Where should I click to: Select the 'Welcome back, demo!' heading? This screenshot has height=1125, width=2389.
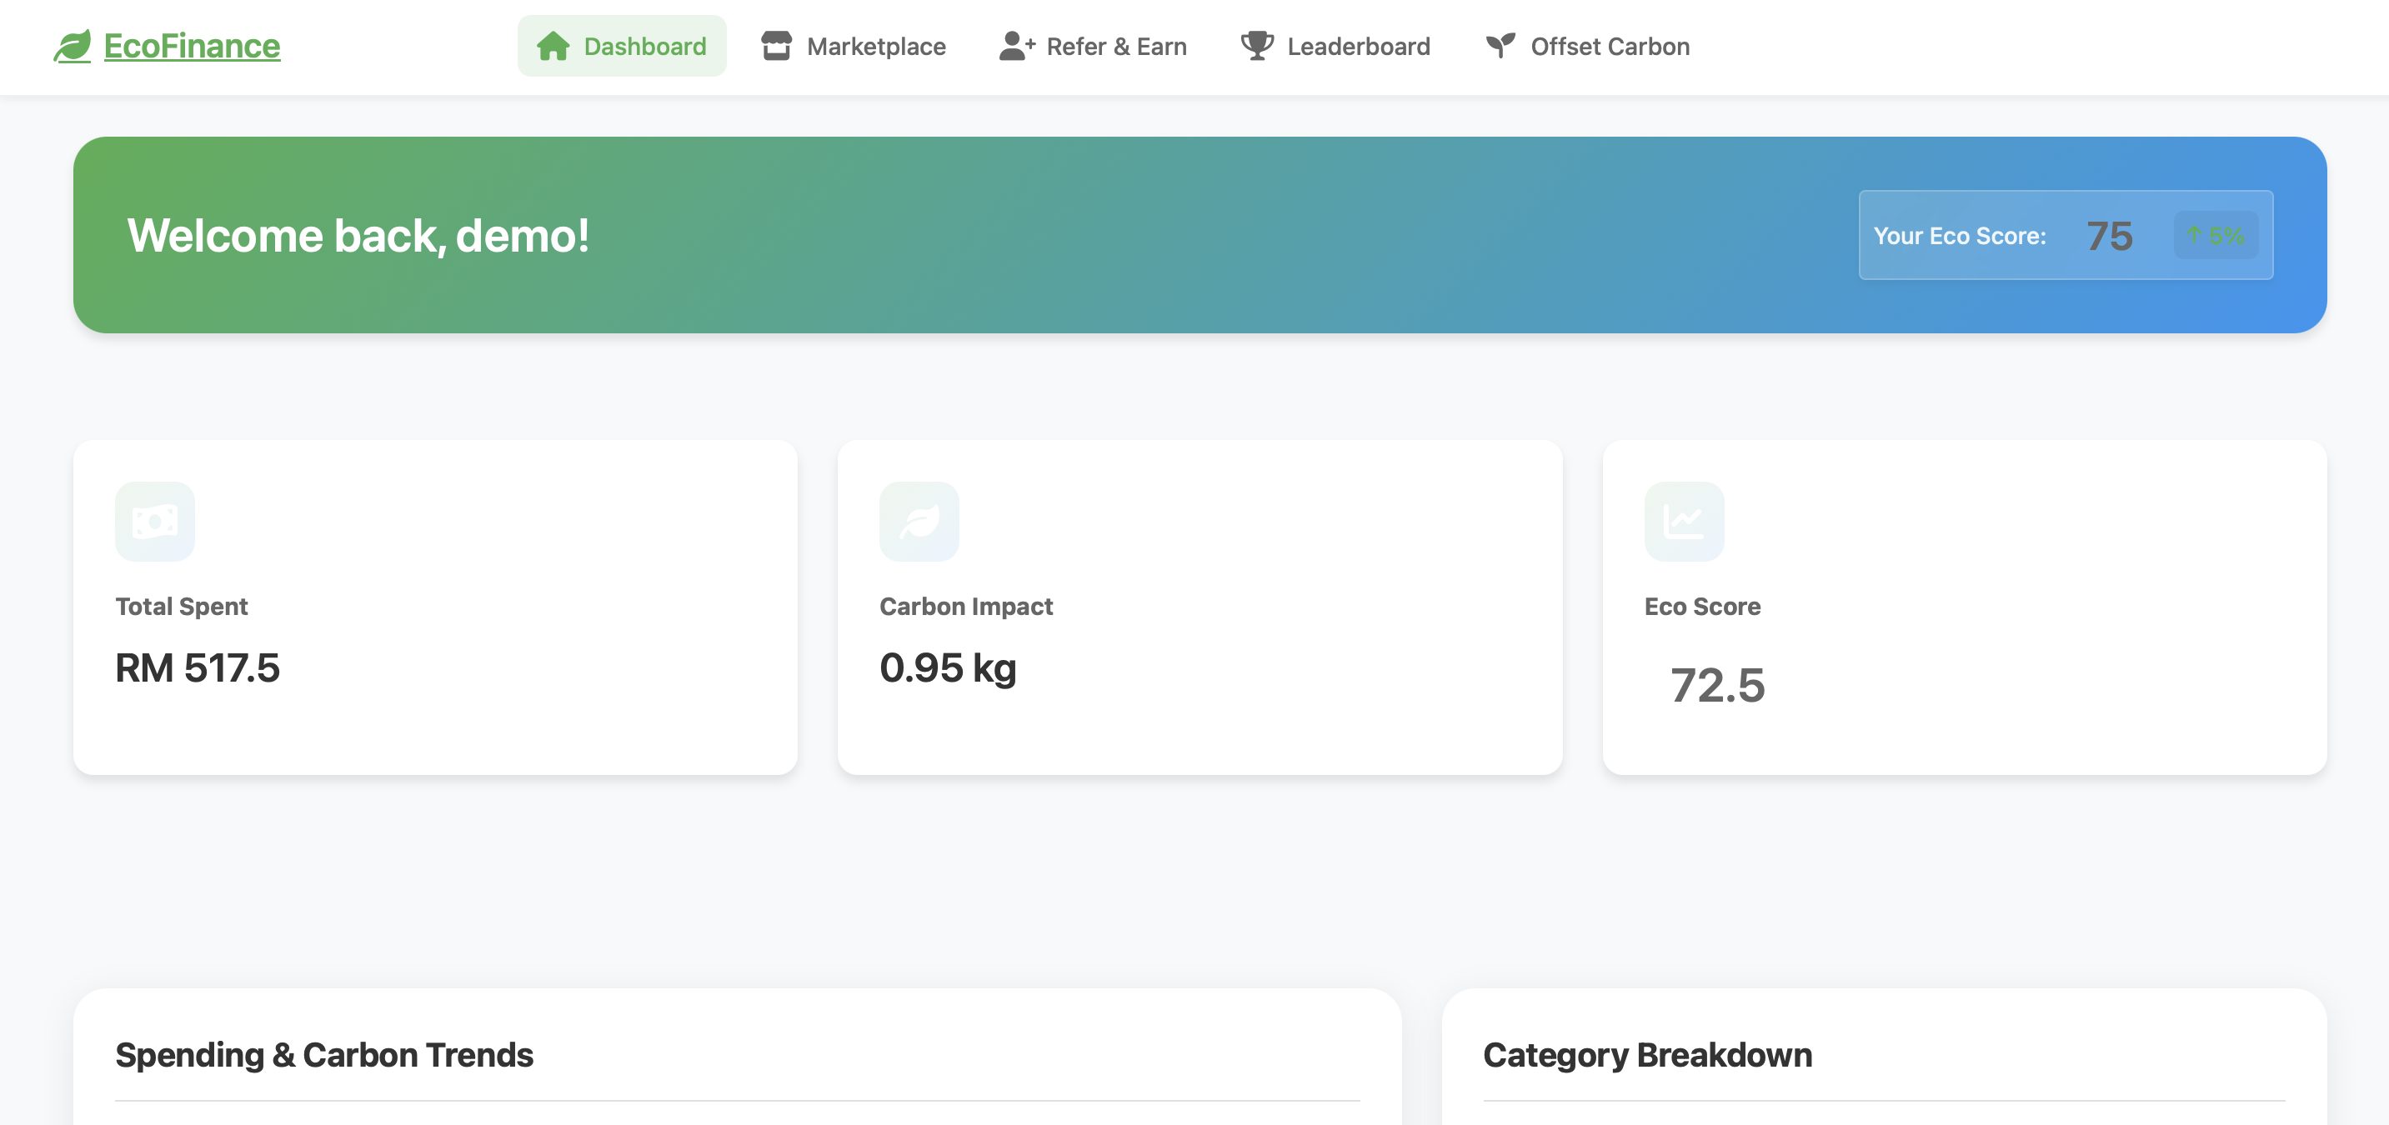tap(358, 236)
